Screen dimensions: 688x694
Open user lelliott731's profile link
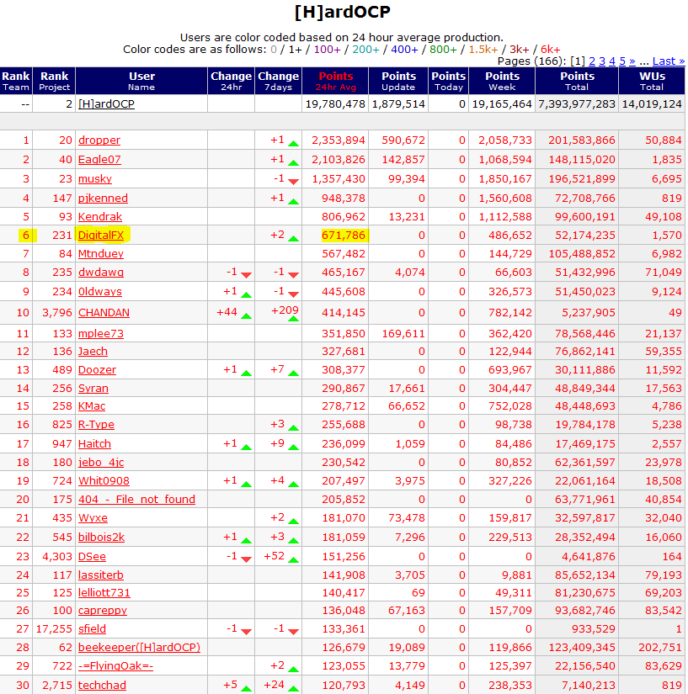104,593
